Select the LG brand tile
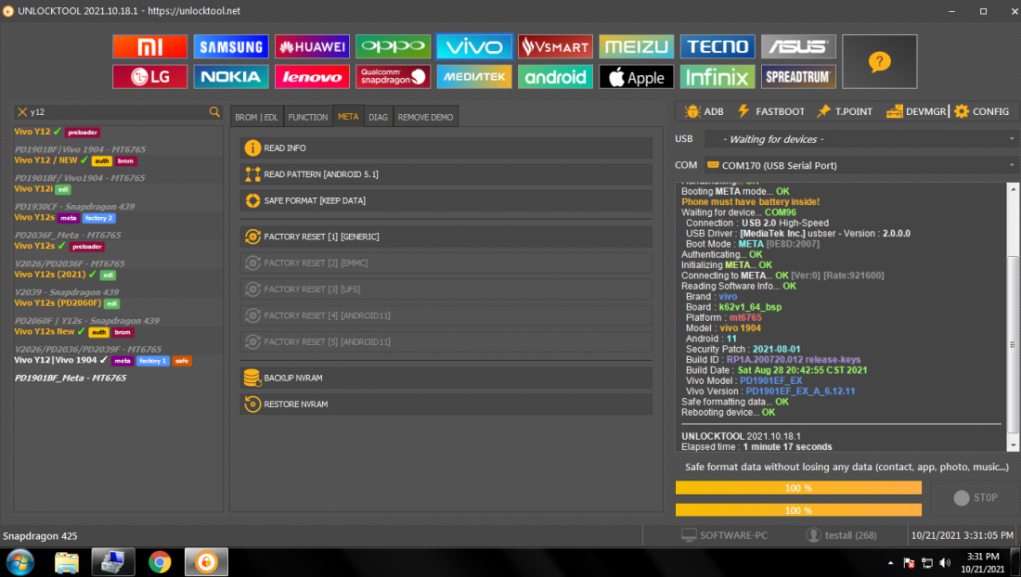This screenshot has height=577, width=1021. 149,77
